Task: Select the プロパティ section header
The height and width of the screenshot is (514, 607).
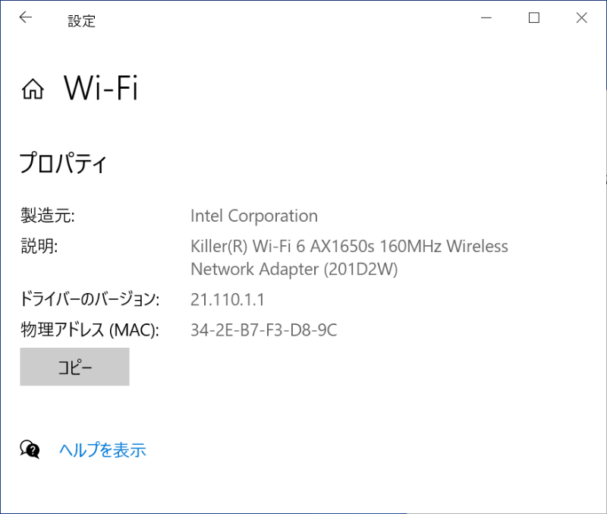Action: [x=64, y=163]
